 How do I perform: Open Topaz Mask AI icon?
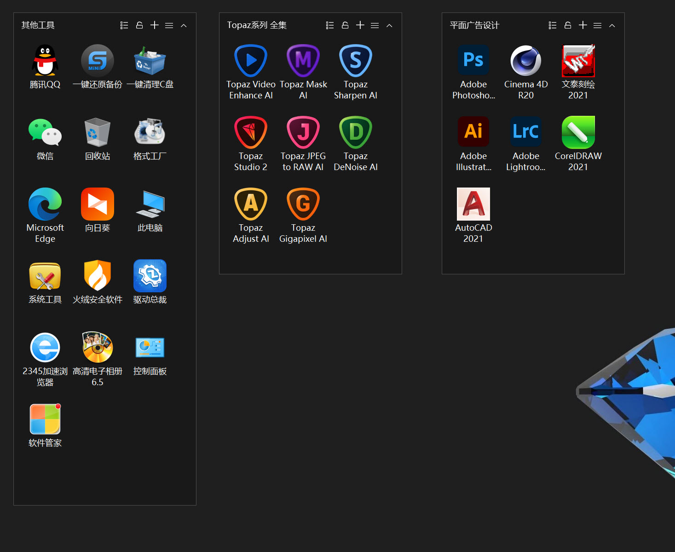coord(303,60)
